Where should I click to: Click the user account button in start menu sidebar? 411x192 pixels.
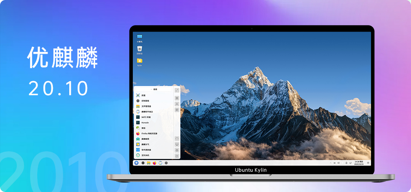tap(177, 139)
